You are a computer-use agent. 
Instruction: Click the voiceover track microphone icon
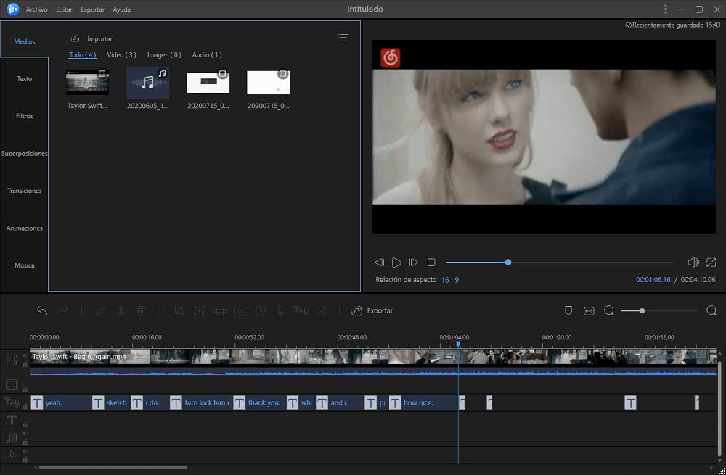[12, 455]
